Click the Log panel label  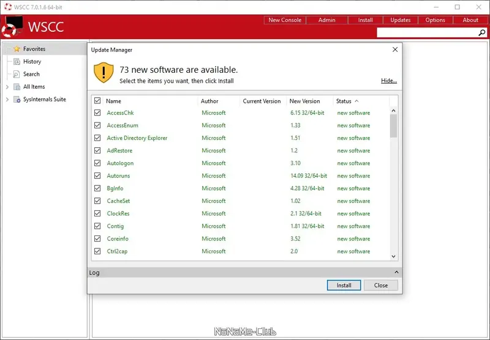(94, 273)
